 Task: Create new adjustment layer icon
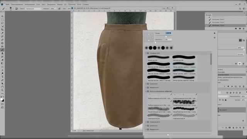233,128
